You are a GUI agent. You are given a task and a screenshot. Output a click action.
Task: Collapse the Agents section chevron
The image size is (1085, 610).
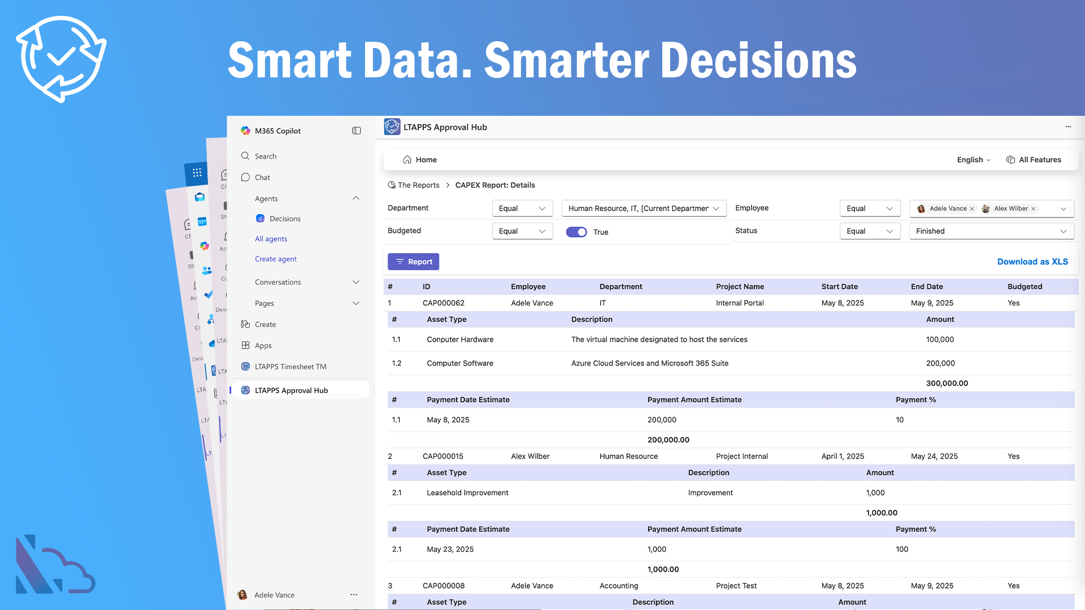(356, 198)
